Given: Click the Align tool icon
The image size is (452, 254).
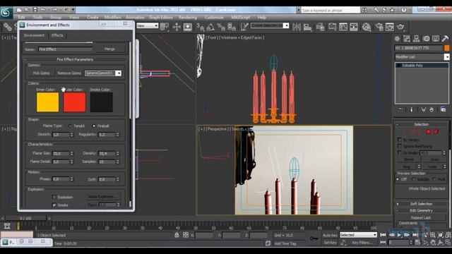Looking at the screenshot, I should point(307,27).
